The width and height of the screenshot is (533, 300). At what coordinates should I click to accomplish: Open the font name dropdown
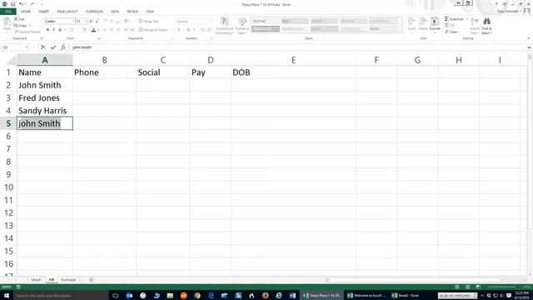tap(73, 21)
